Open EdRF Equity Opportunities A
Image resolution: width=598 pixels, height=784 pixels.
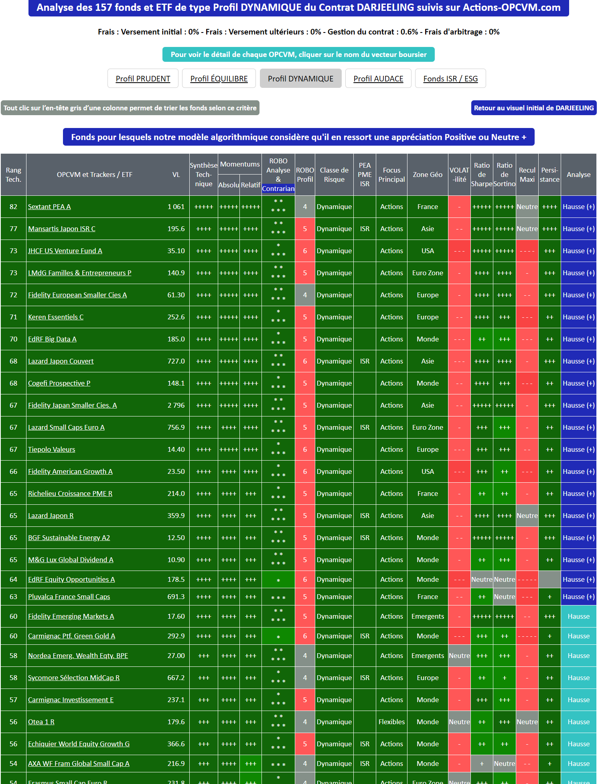71,579
